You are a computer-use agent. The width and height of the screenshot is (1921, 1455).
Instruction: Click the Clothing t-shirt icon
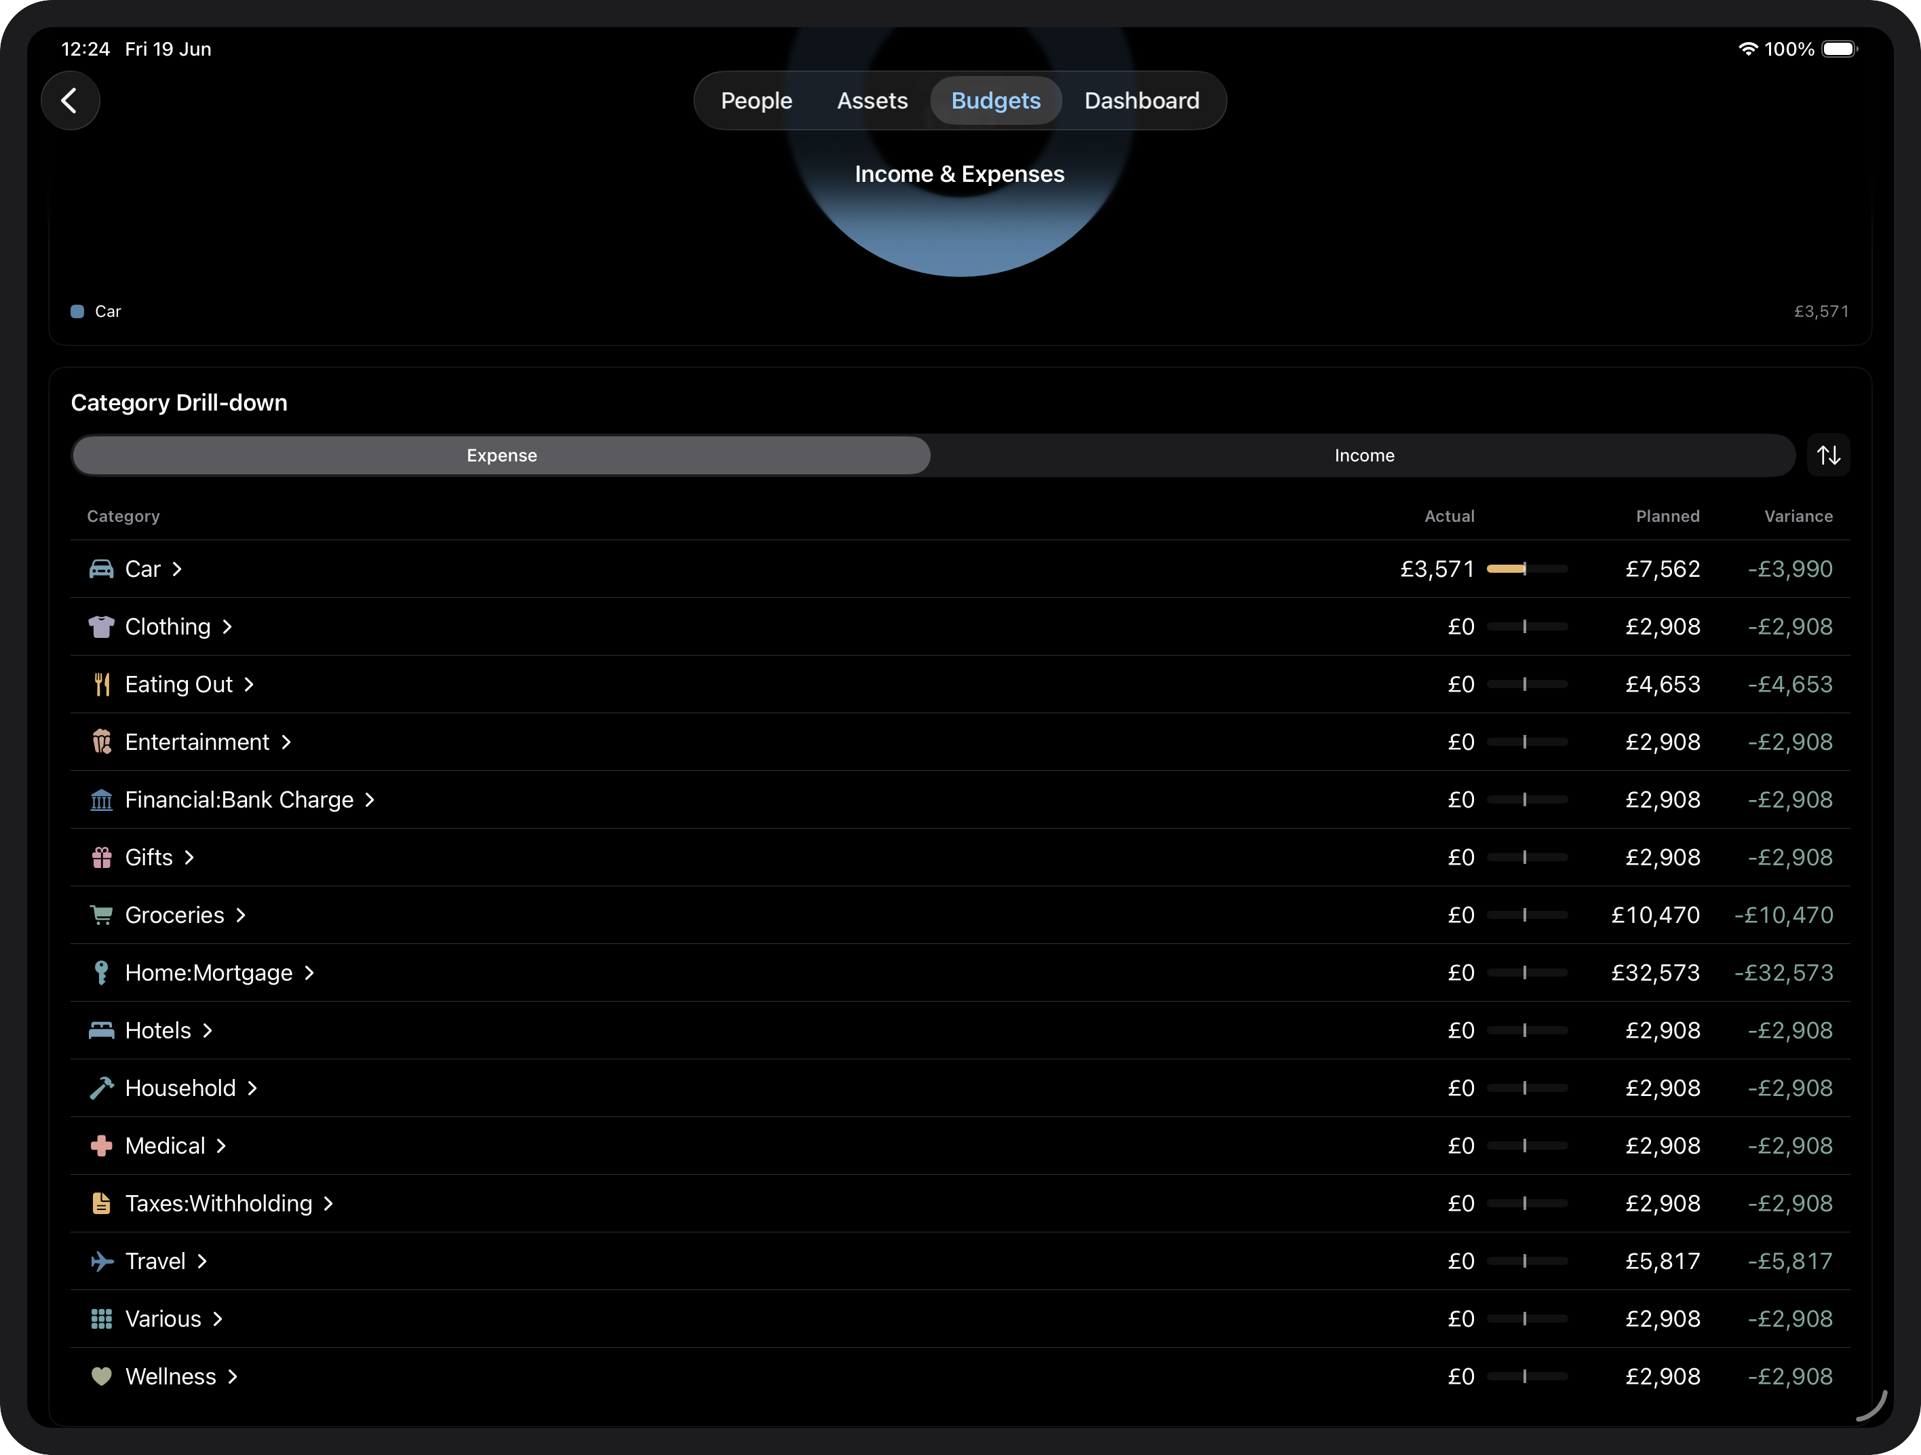tap(102, 626)
